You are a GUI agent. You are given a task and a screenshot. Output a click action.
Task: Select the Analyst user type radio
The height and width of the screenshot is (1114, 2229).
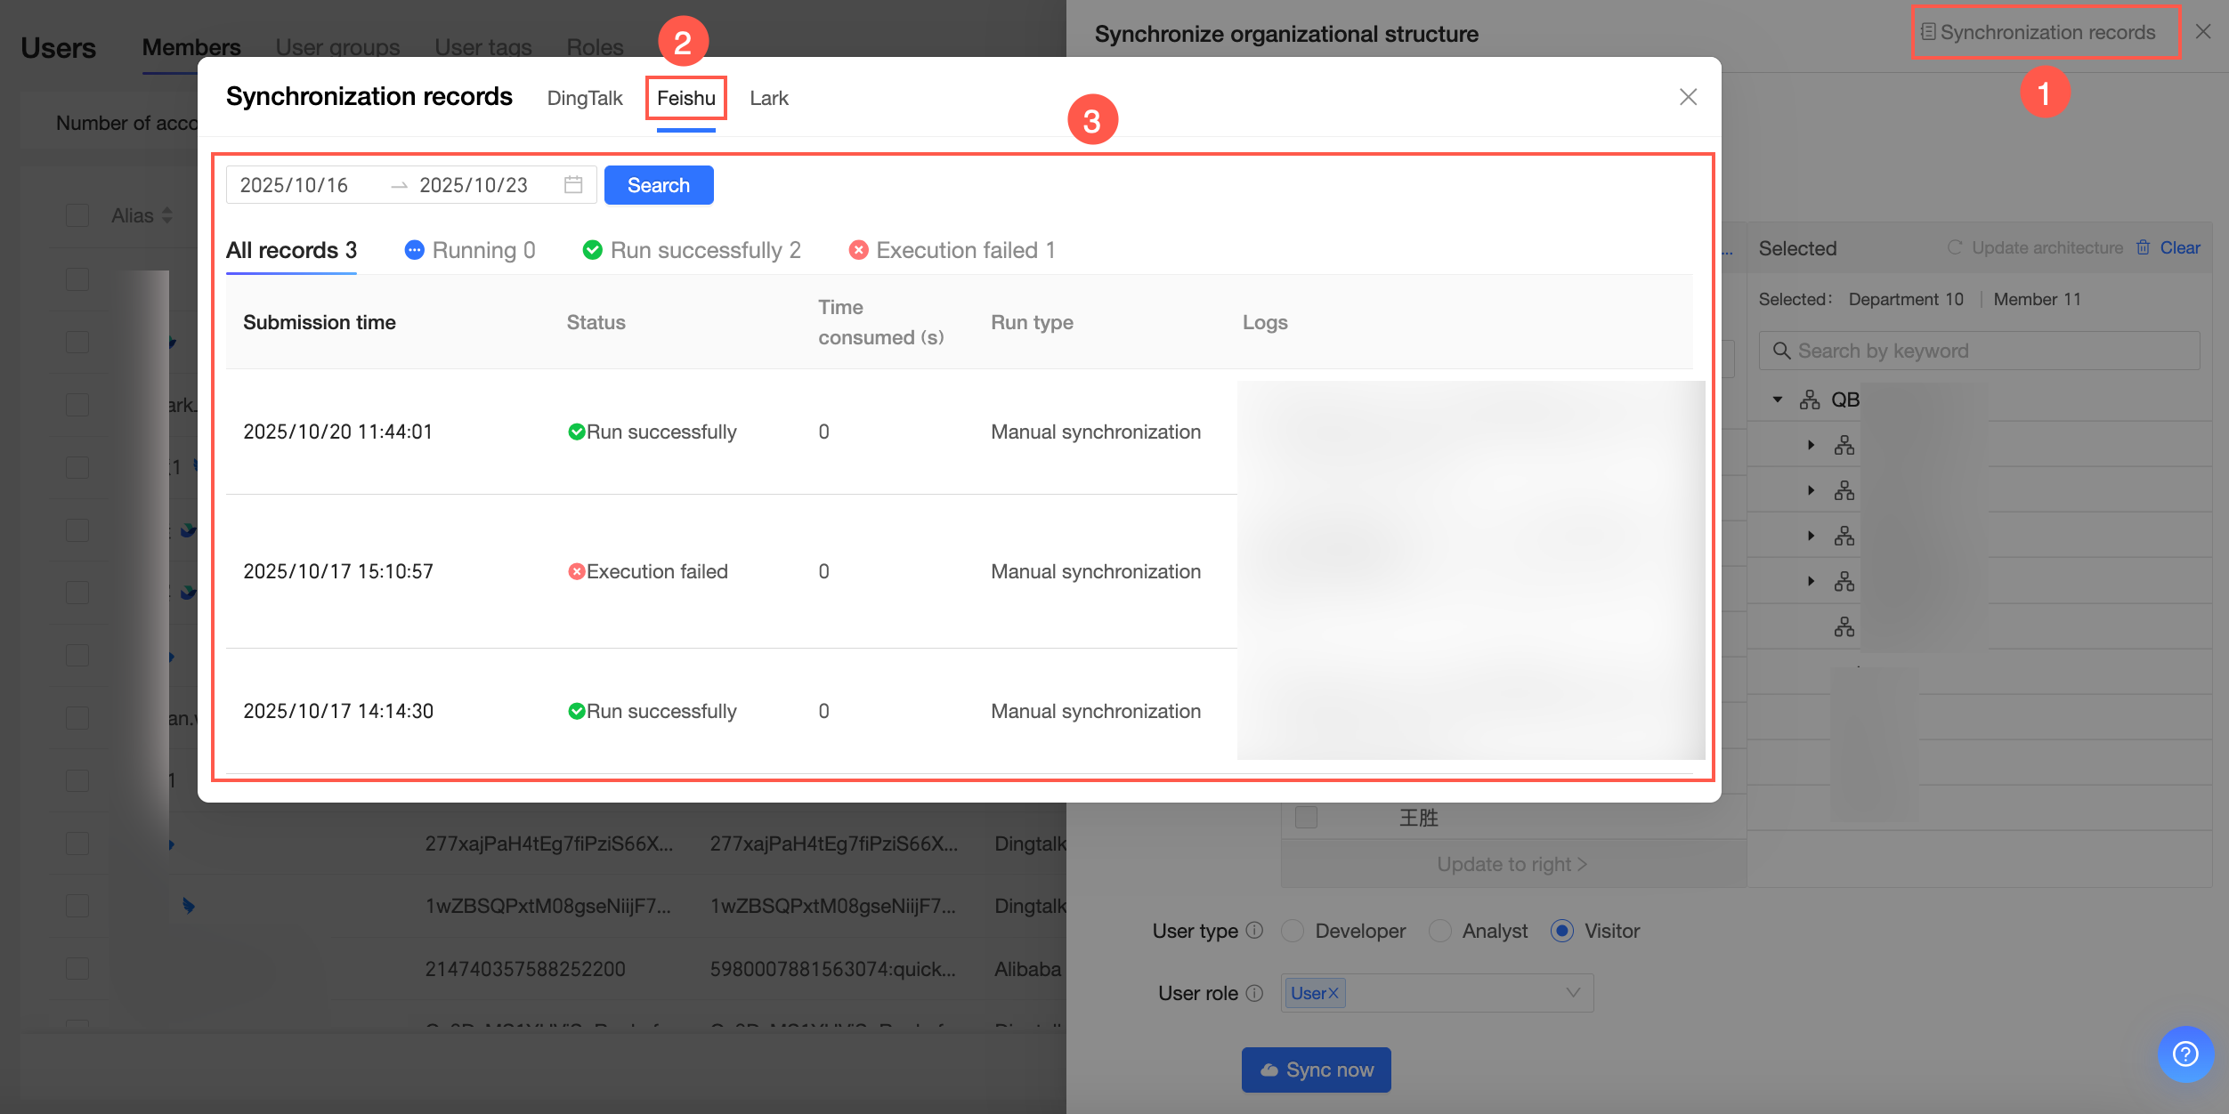pyautogui.click(x=1439, y=931)
